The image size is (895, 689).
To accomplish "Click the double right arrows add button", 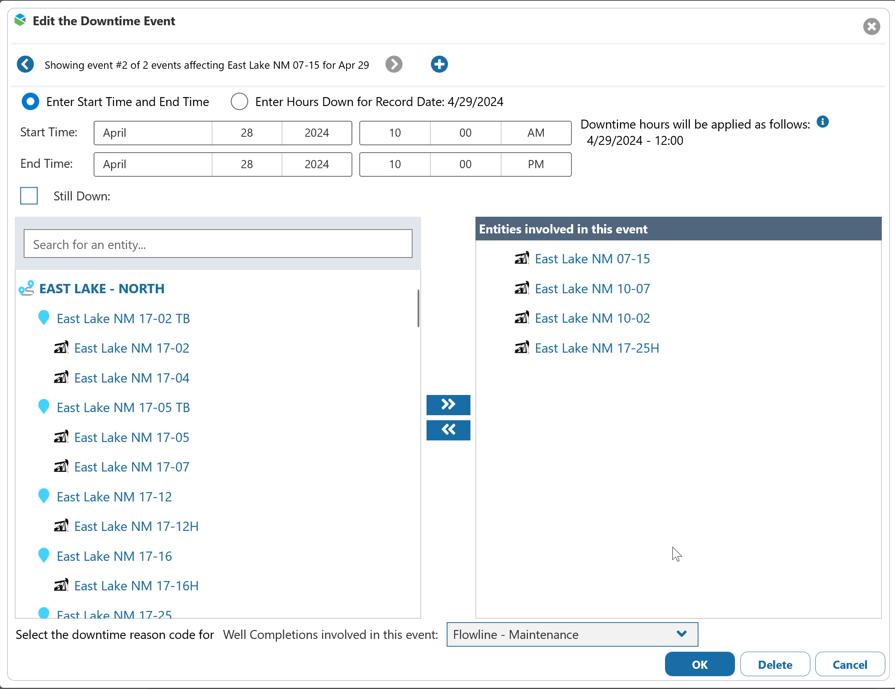I will click(448, 405).
